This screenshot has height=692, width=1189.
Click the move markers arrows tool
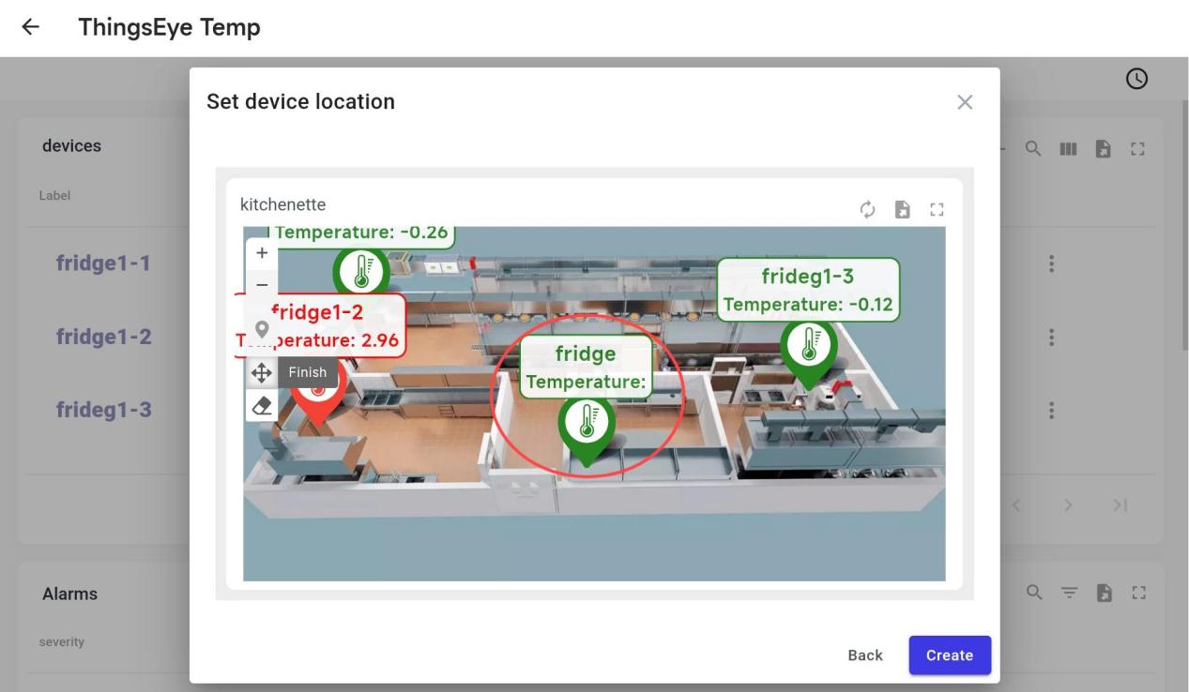262,372
